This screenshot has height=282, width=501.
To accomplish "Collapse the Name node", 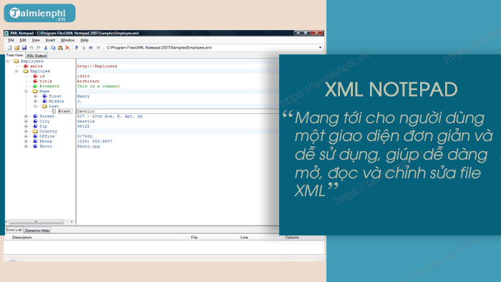I will point(26,92).
